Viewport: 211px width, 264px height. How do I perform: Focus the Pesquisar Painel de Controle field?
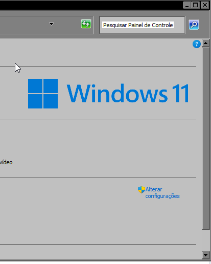click(142, 25)
